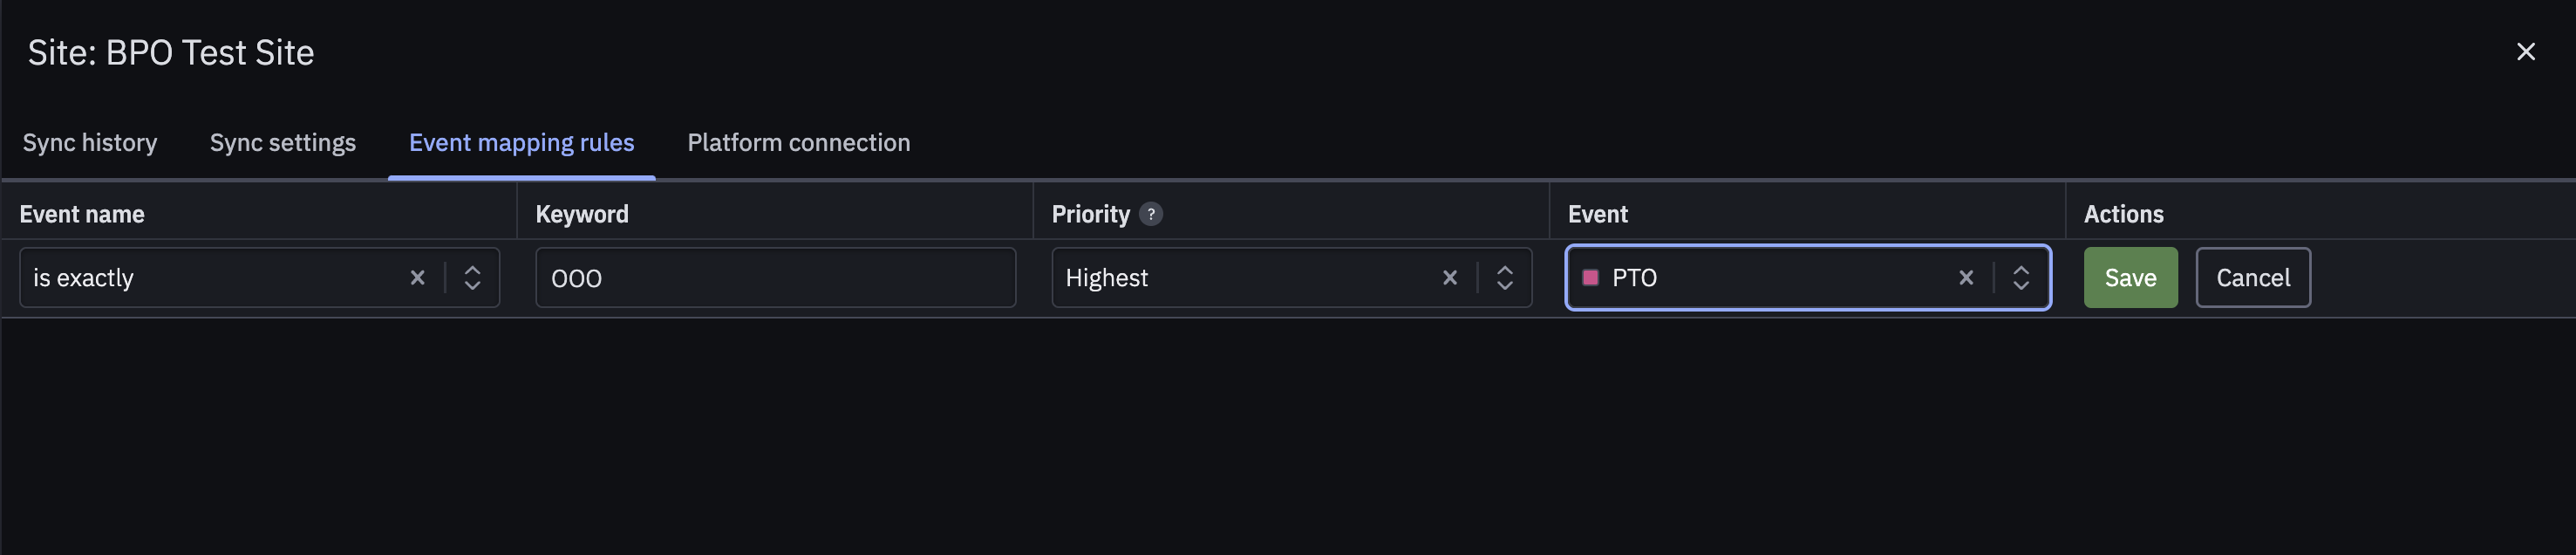Expand the Priority dropdown chevrons

[x=1505, y=278]
